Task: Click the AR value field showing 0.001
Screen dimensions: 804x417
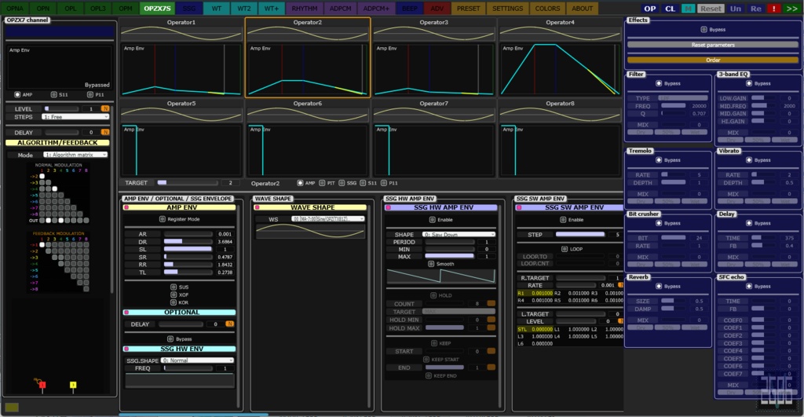Action: (x=225, y=234)
